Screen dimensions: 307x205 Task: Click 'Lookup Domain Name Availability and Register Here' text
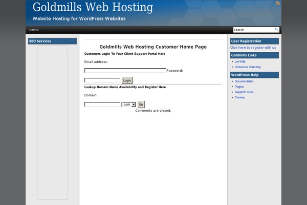click(125, 87)
